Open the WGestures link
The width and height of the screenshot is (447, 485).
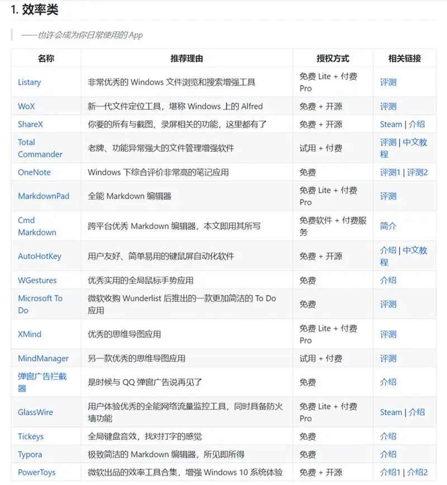point(37,280)
